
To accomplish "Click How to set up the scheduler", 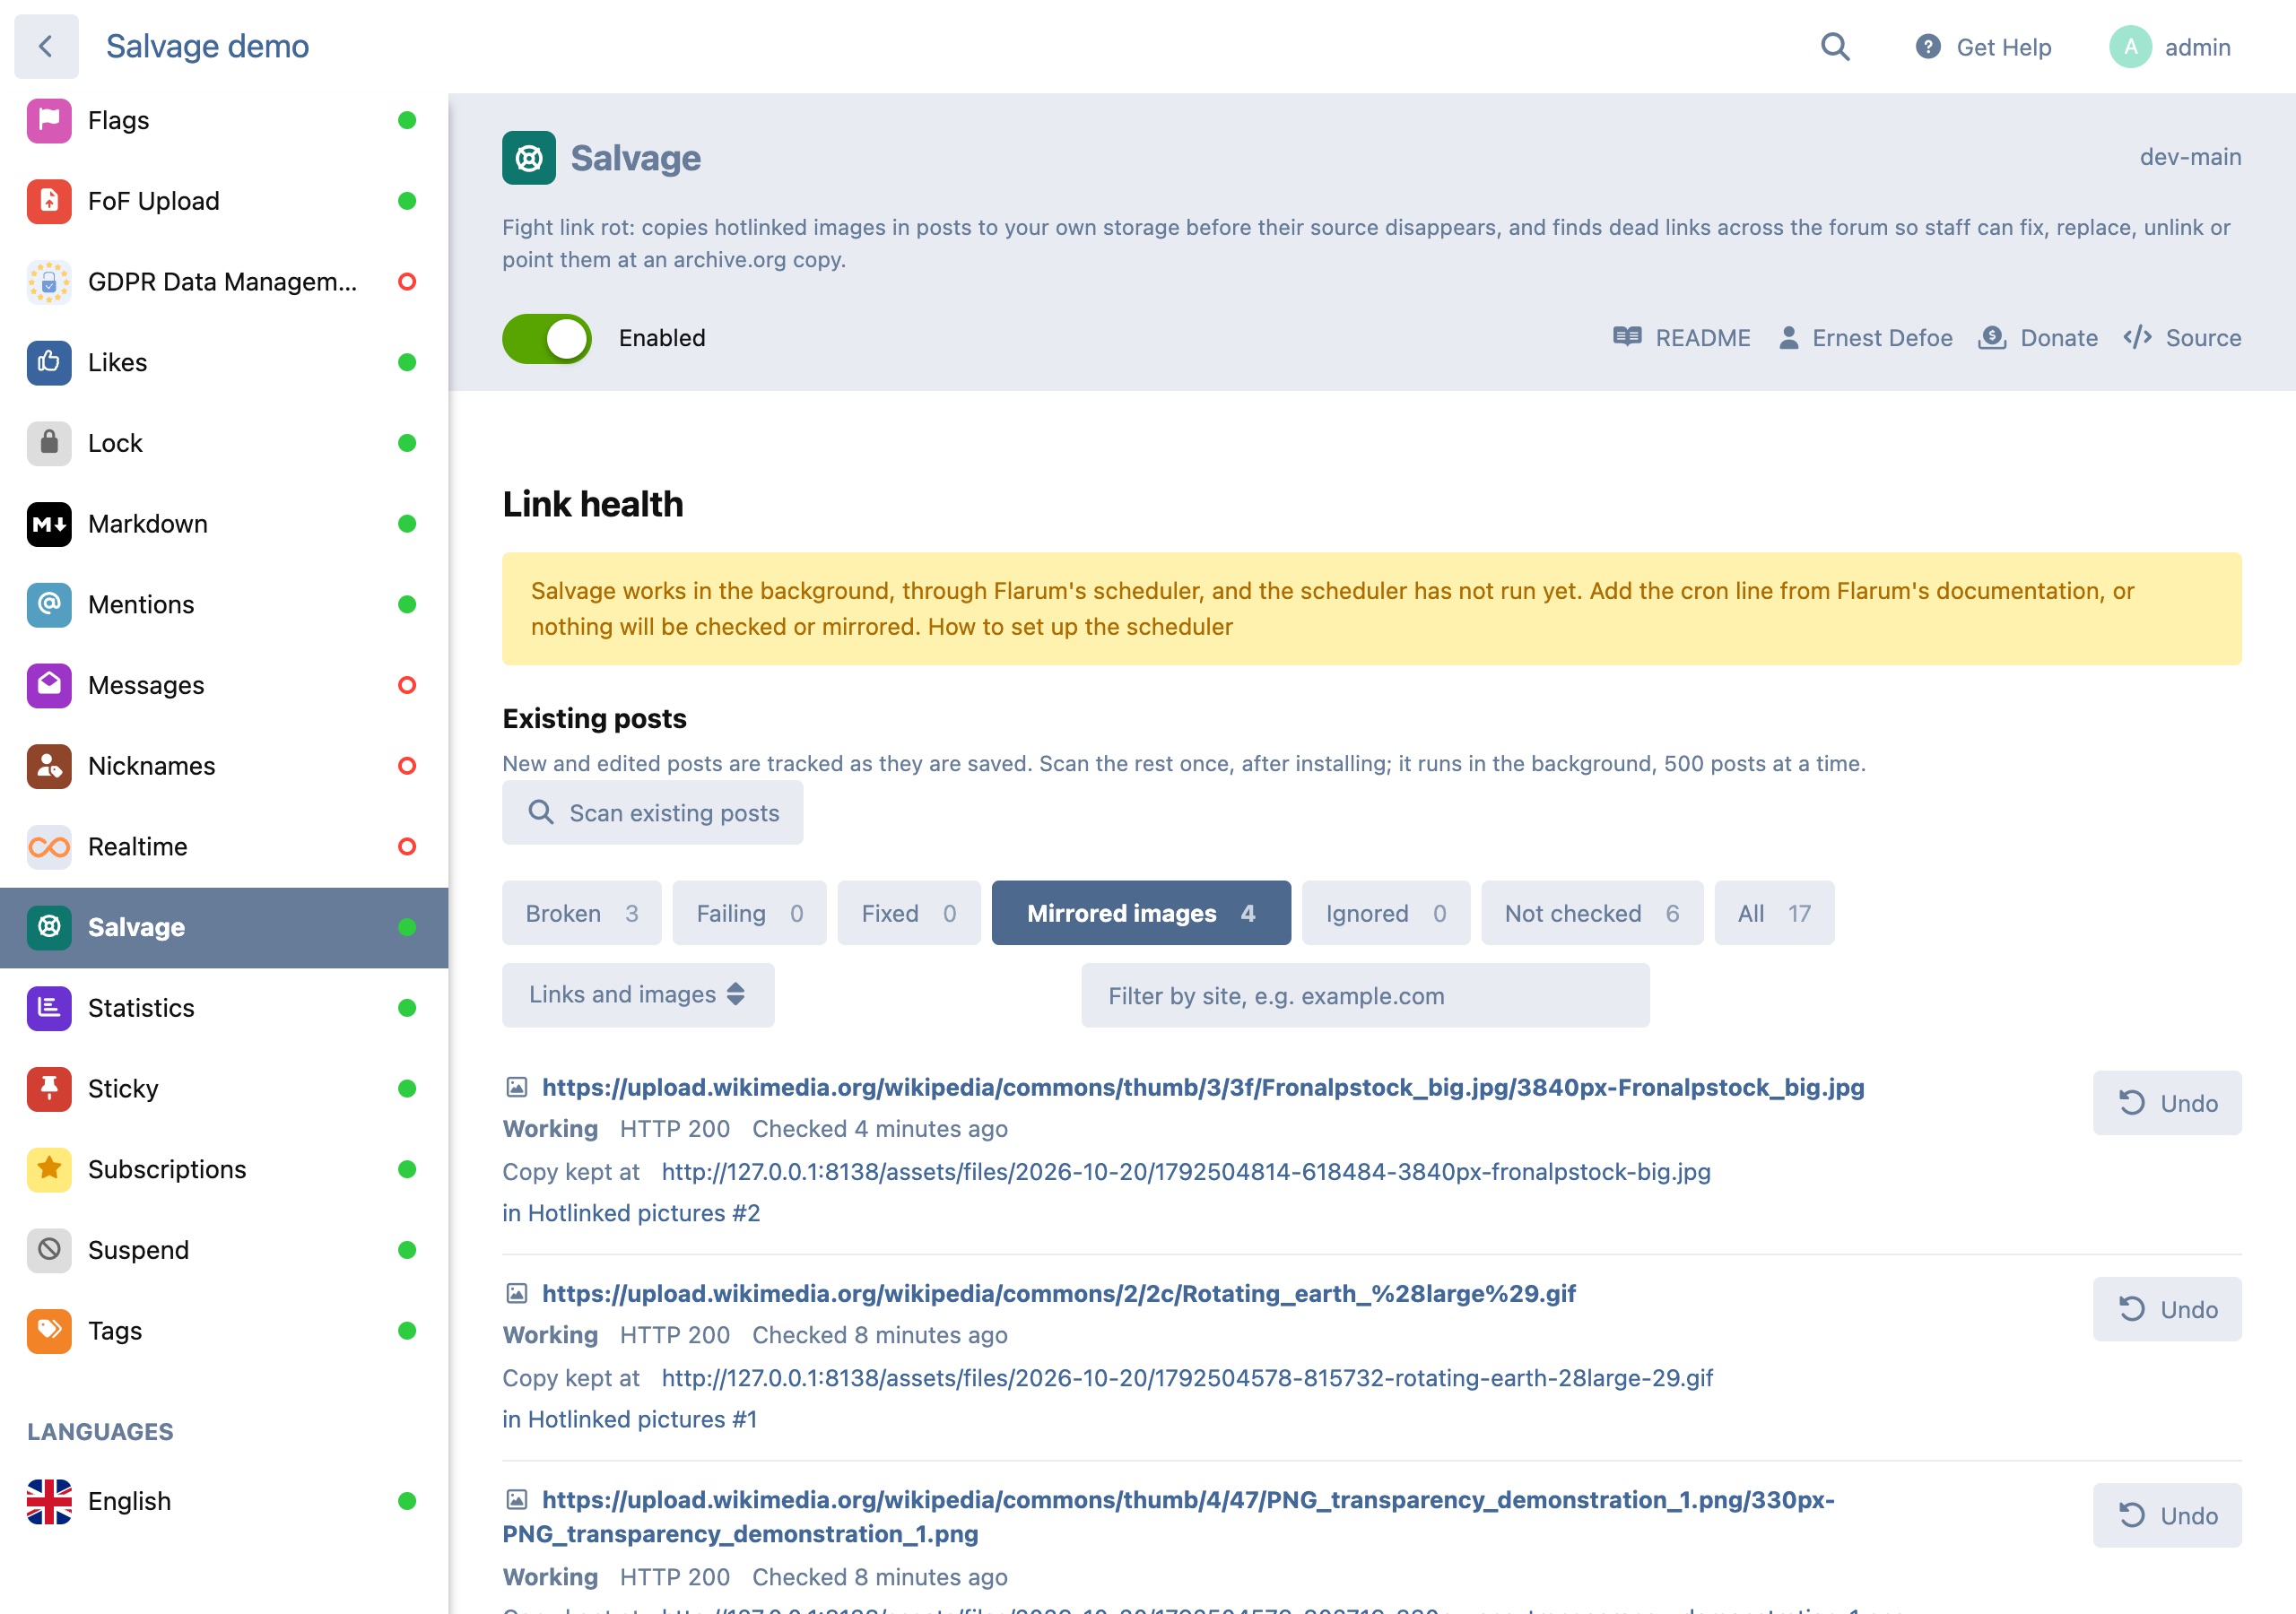I will pyautogui.click(x=1080, y=627).
